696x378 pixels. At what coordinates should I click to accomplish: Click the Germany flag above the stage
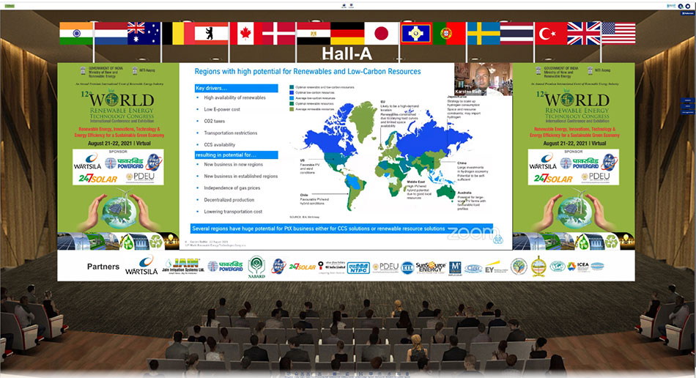(347, 33)
